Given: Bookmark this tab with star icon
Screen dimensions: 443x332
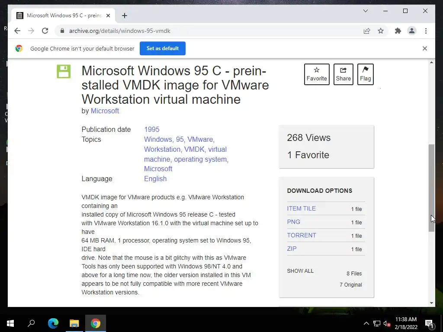Looking at the screenshot, I should click(381, 31).
